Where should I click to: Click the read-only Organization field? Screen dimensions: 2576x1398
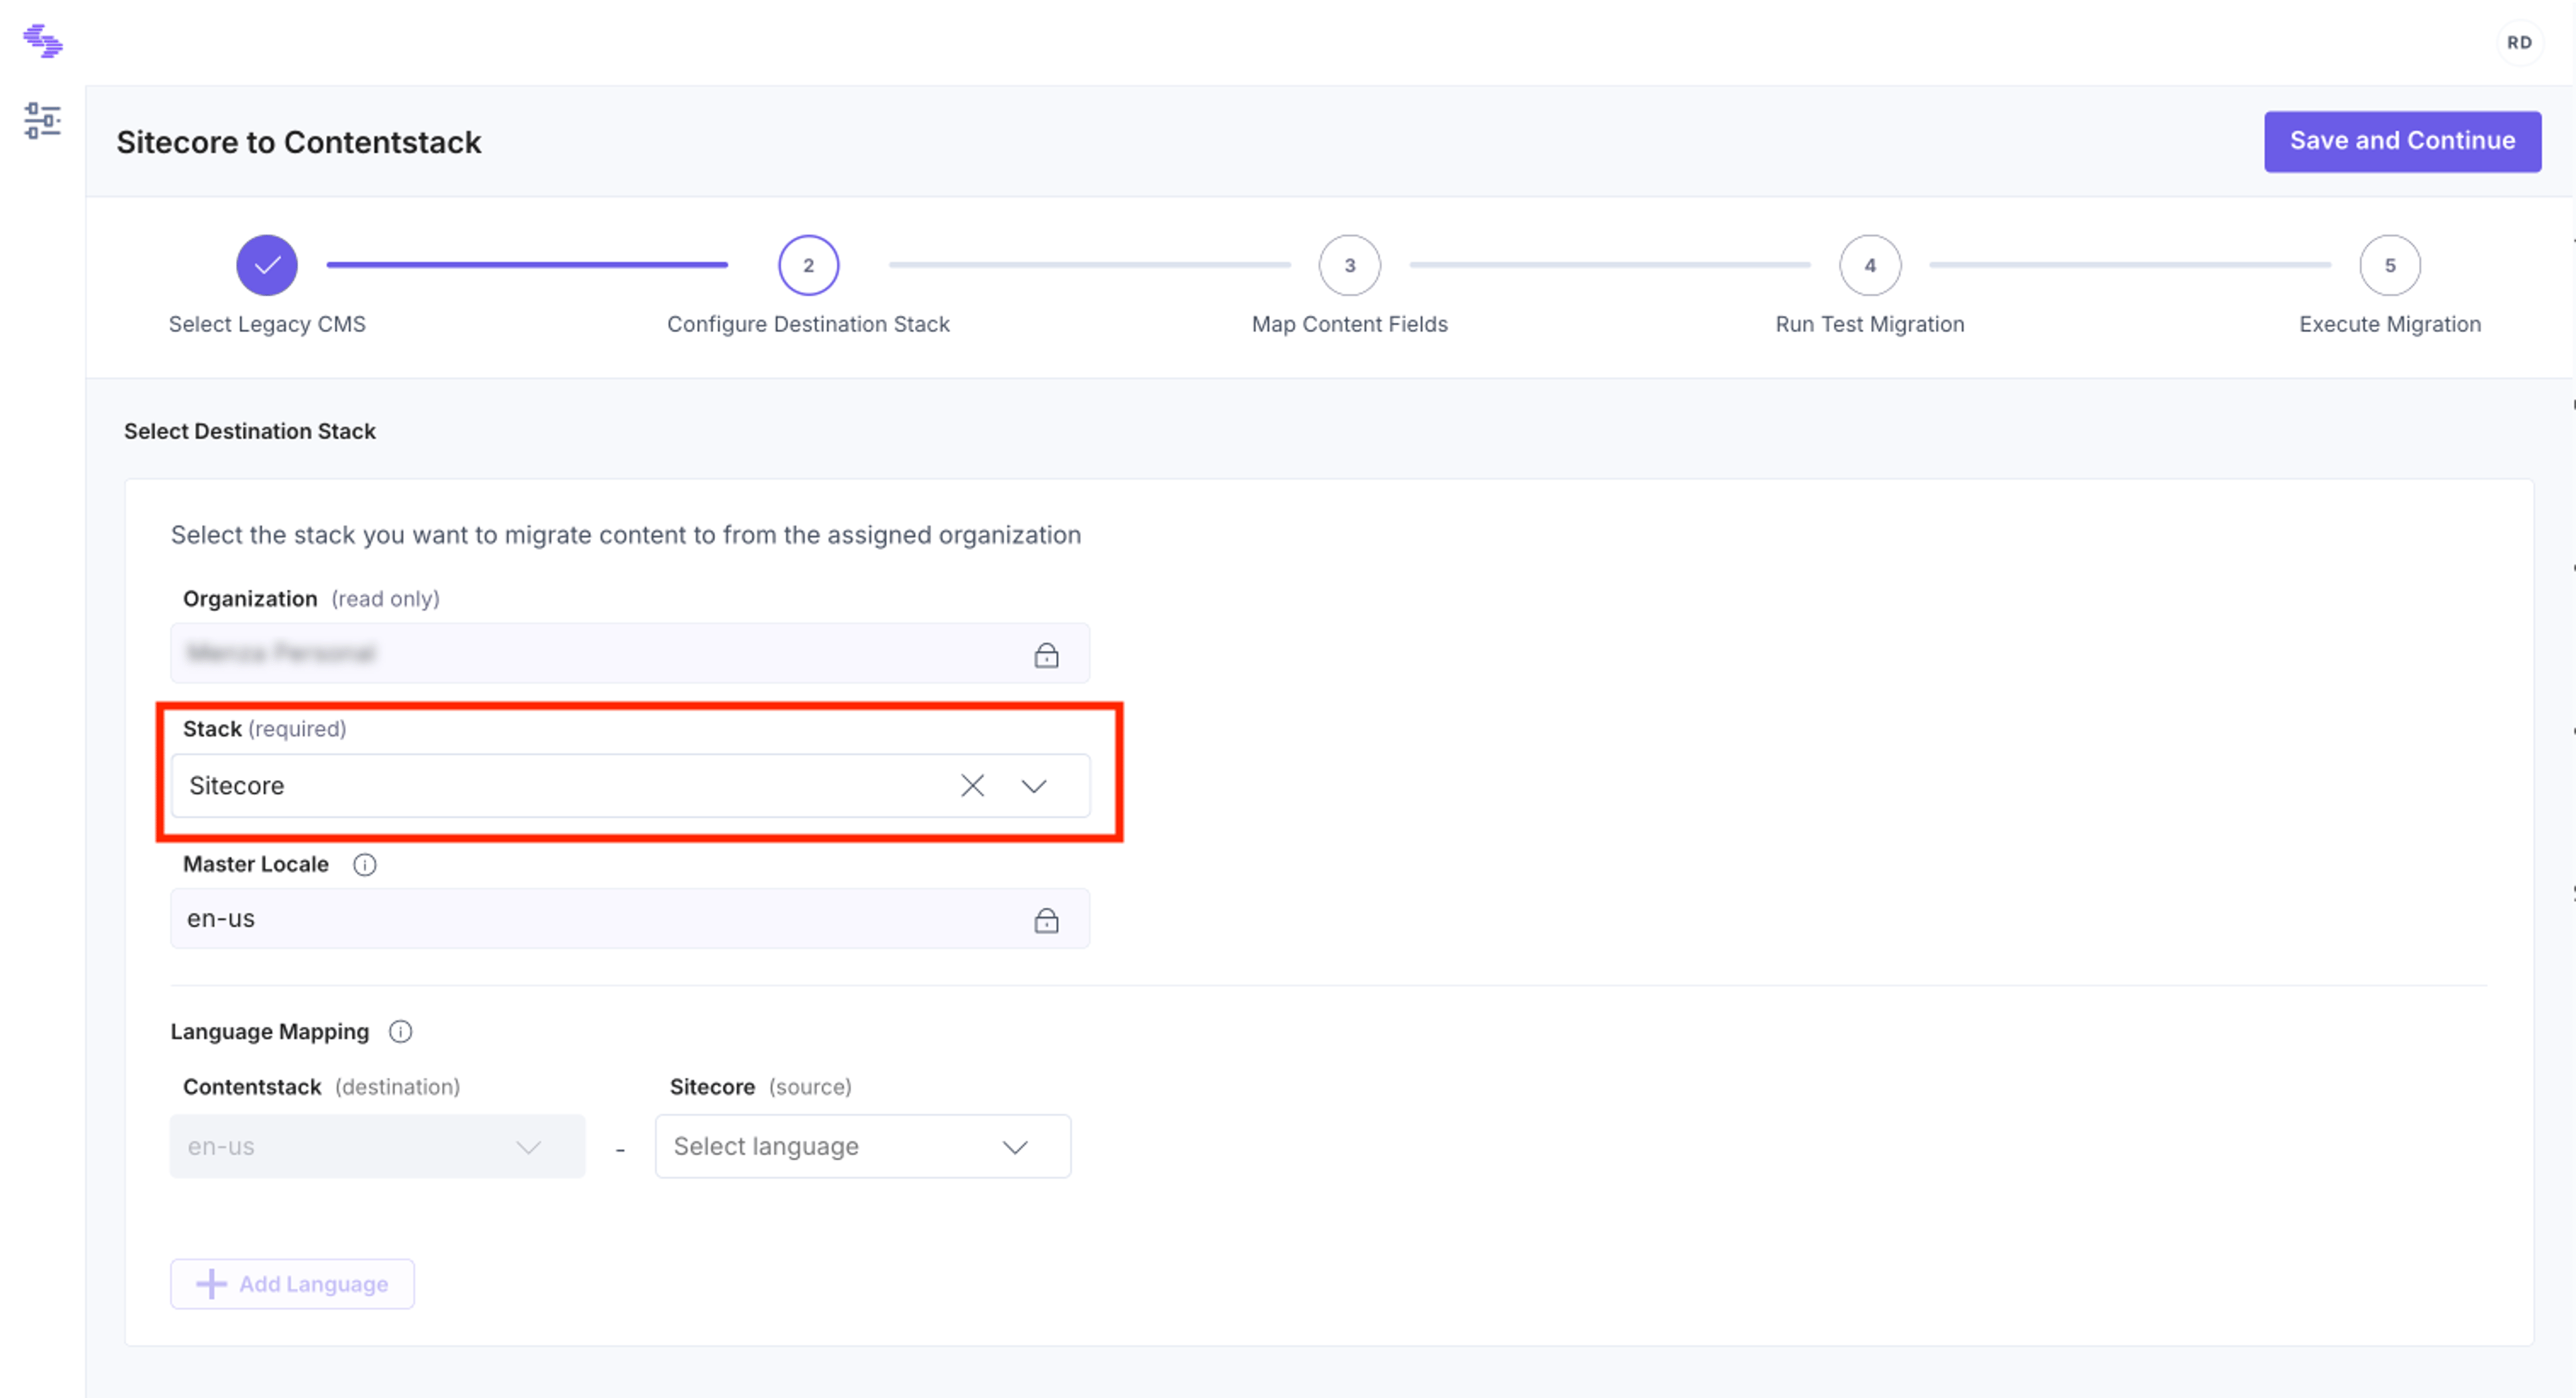[x=630, y=653]
